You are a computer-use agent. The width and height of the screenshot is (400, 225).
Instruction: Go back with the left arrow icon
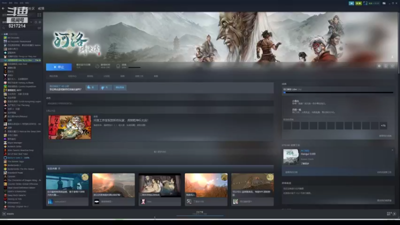tap(3, 8)
